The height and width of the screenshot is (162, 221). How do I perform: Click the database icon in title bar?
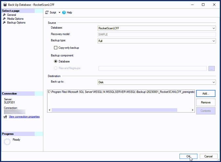point(5,5)
